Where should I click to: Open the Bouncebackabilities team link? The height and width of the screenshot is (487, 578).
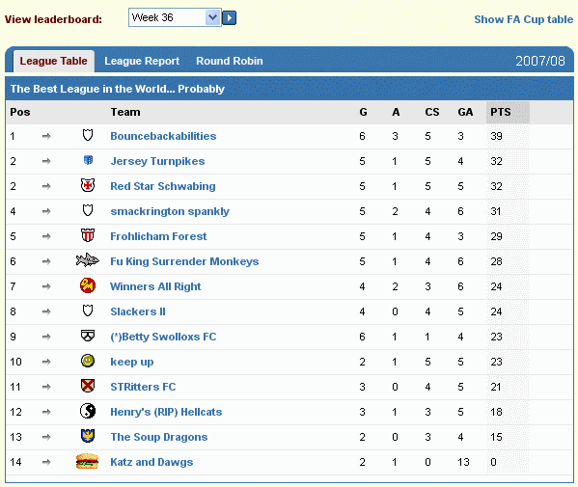pyautogui.click(x=163, y=136)
